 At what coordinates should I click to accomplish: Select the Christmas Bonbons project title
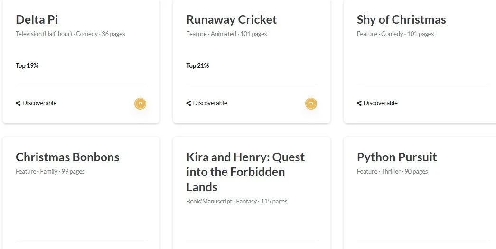[x=67, y=157]
